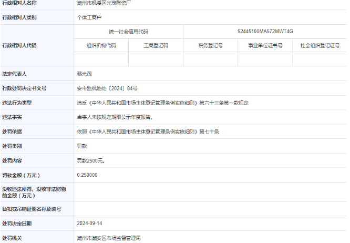The image size is (350, 243).
Task: Click the 事业单位证书号 column header
Action: [x=265, y=46]
